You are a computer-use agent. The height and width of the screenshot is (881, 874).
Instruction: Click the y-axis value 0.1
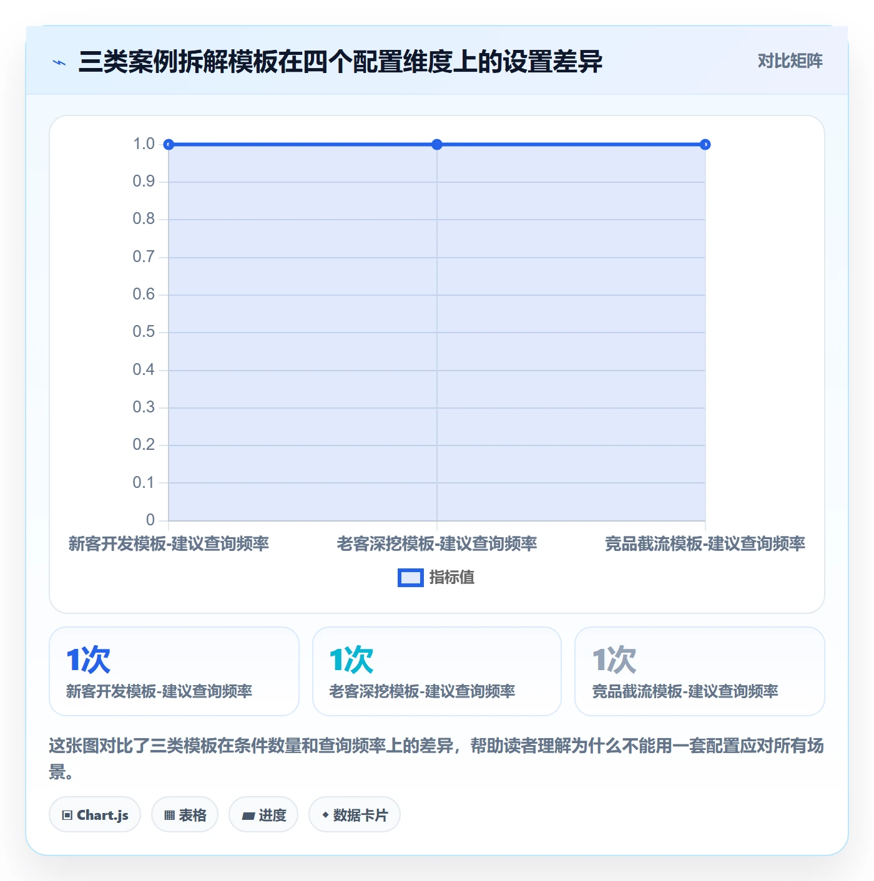click(144, 482)
